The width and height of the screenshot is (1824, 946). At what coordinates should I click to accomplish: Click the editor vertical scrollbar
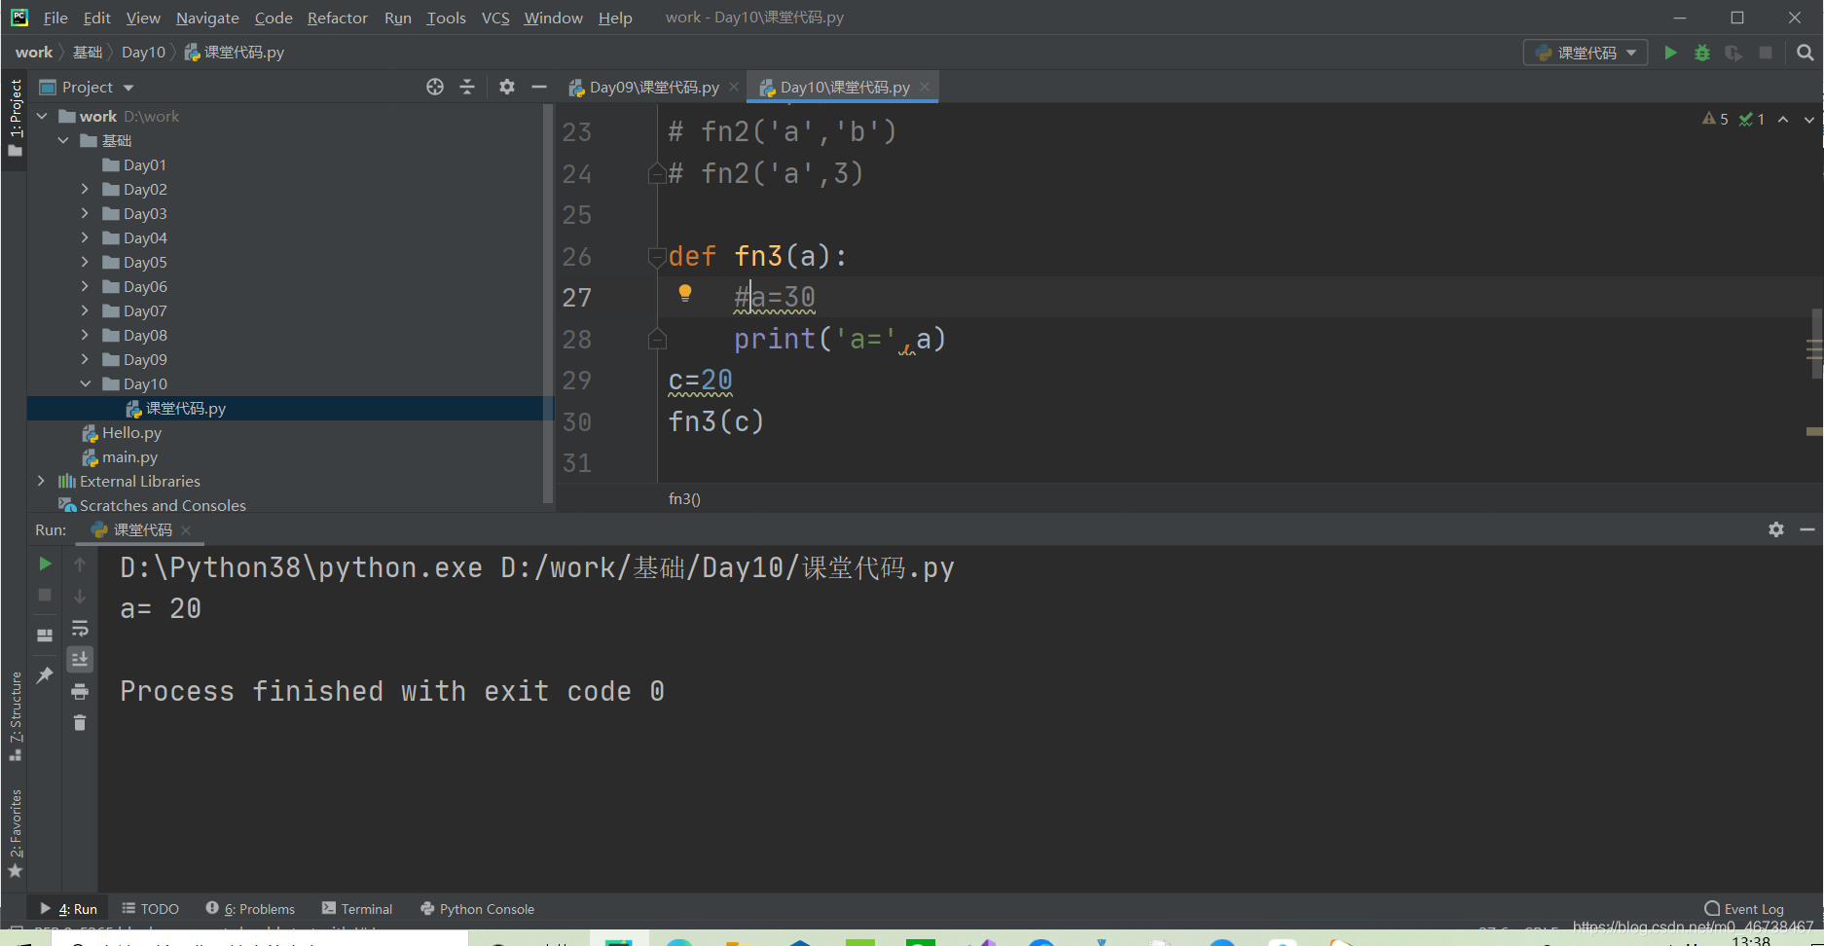(1815, 343)
